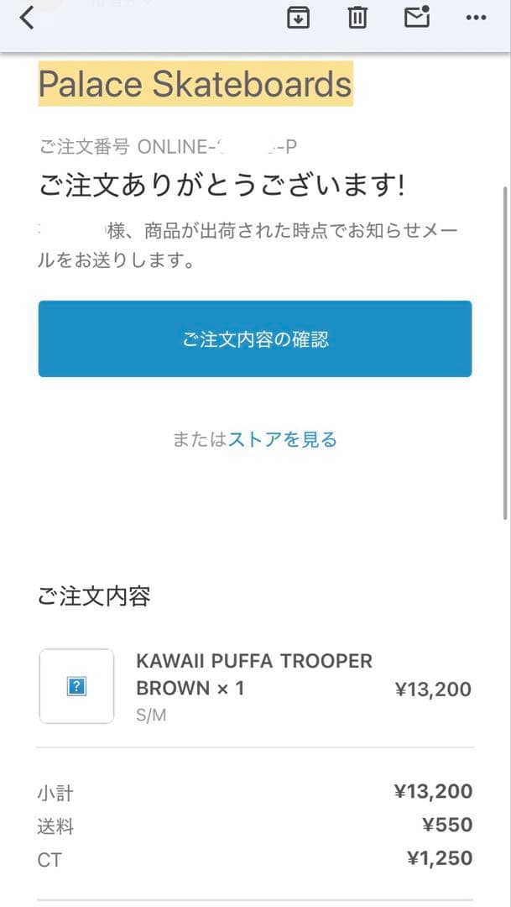The width and height of the screenshot is (511, 907).
Task: Tap the broken image placeholder icon
Action: [x=76, y=684]
